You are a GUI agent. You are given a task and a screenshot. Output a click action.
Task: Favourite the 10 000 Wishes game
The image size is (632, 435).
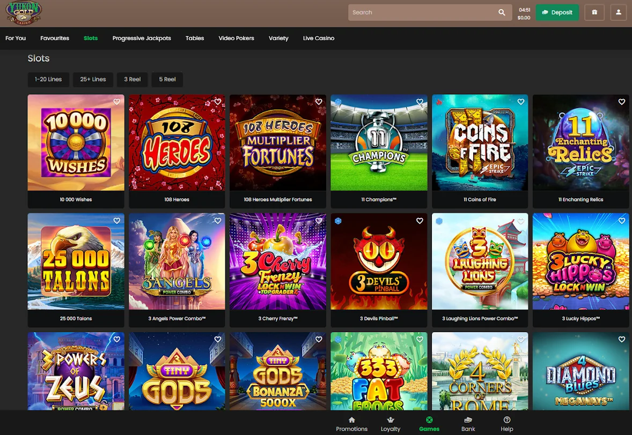tap(117, 102)
